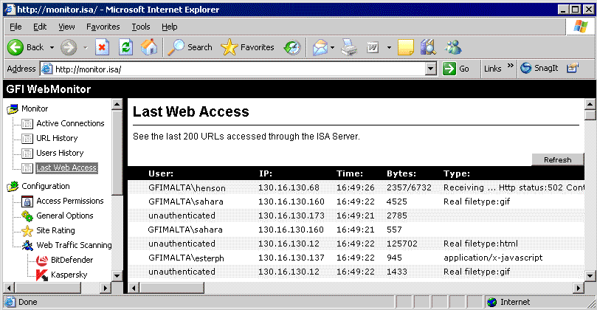The height and width of the screenshot is (310, 597).
Task: Open the File menu
Action: (15, 27)
